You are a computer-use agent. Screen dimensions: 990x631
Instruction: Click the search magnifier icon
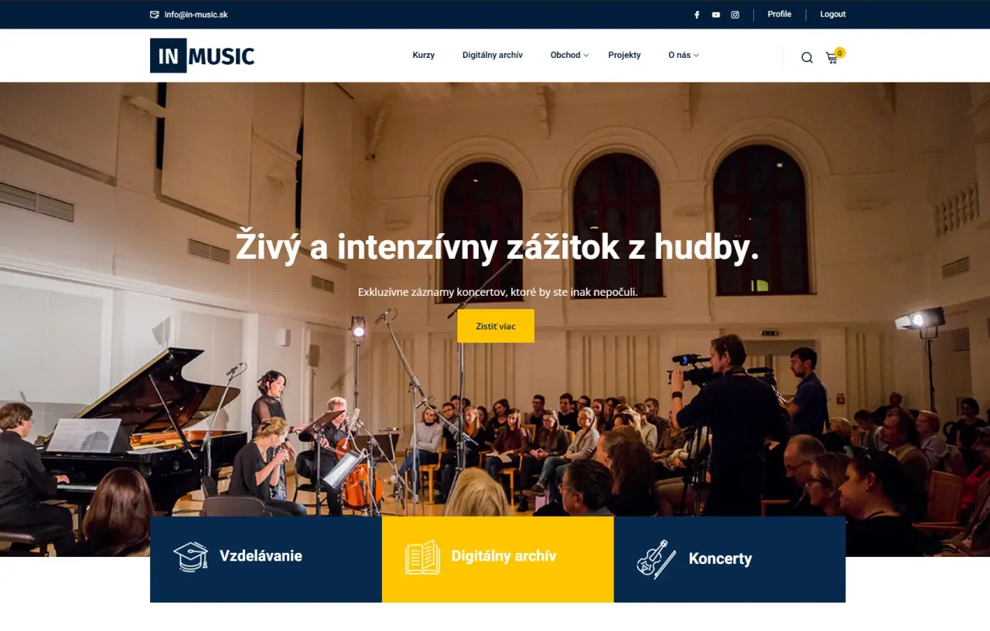pyautogui.click(x=807, y=57)
